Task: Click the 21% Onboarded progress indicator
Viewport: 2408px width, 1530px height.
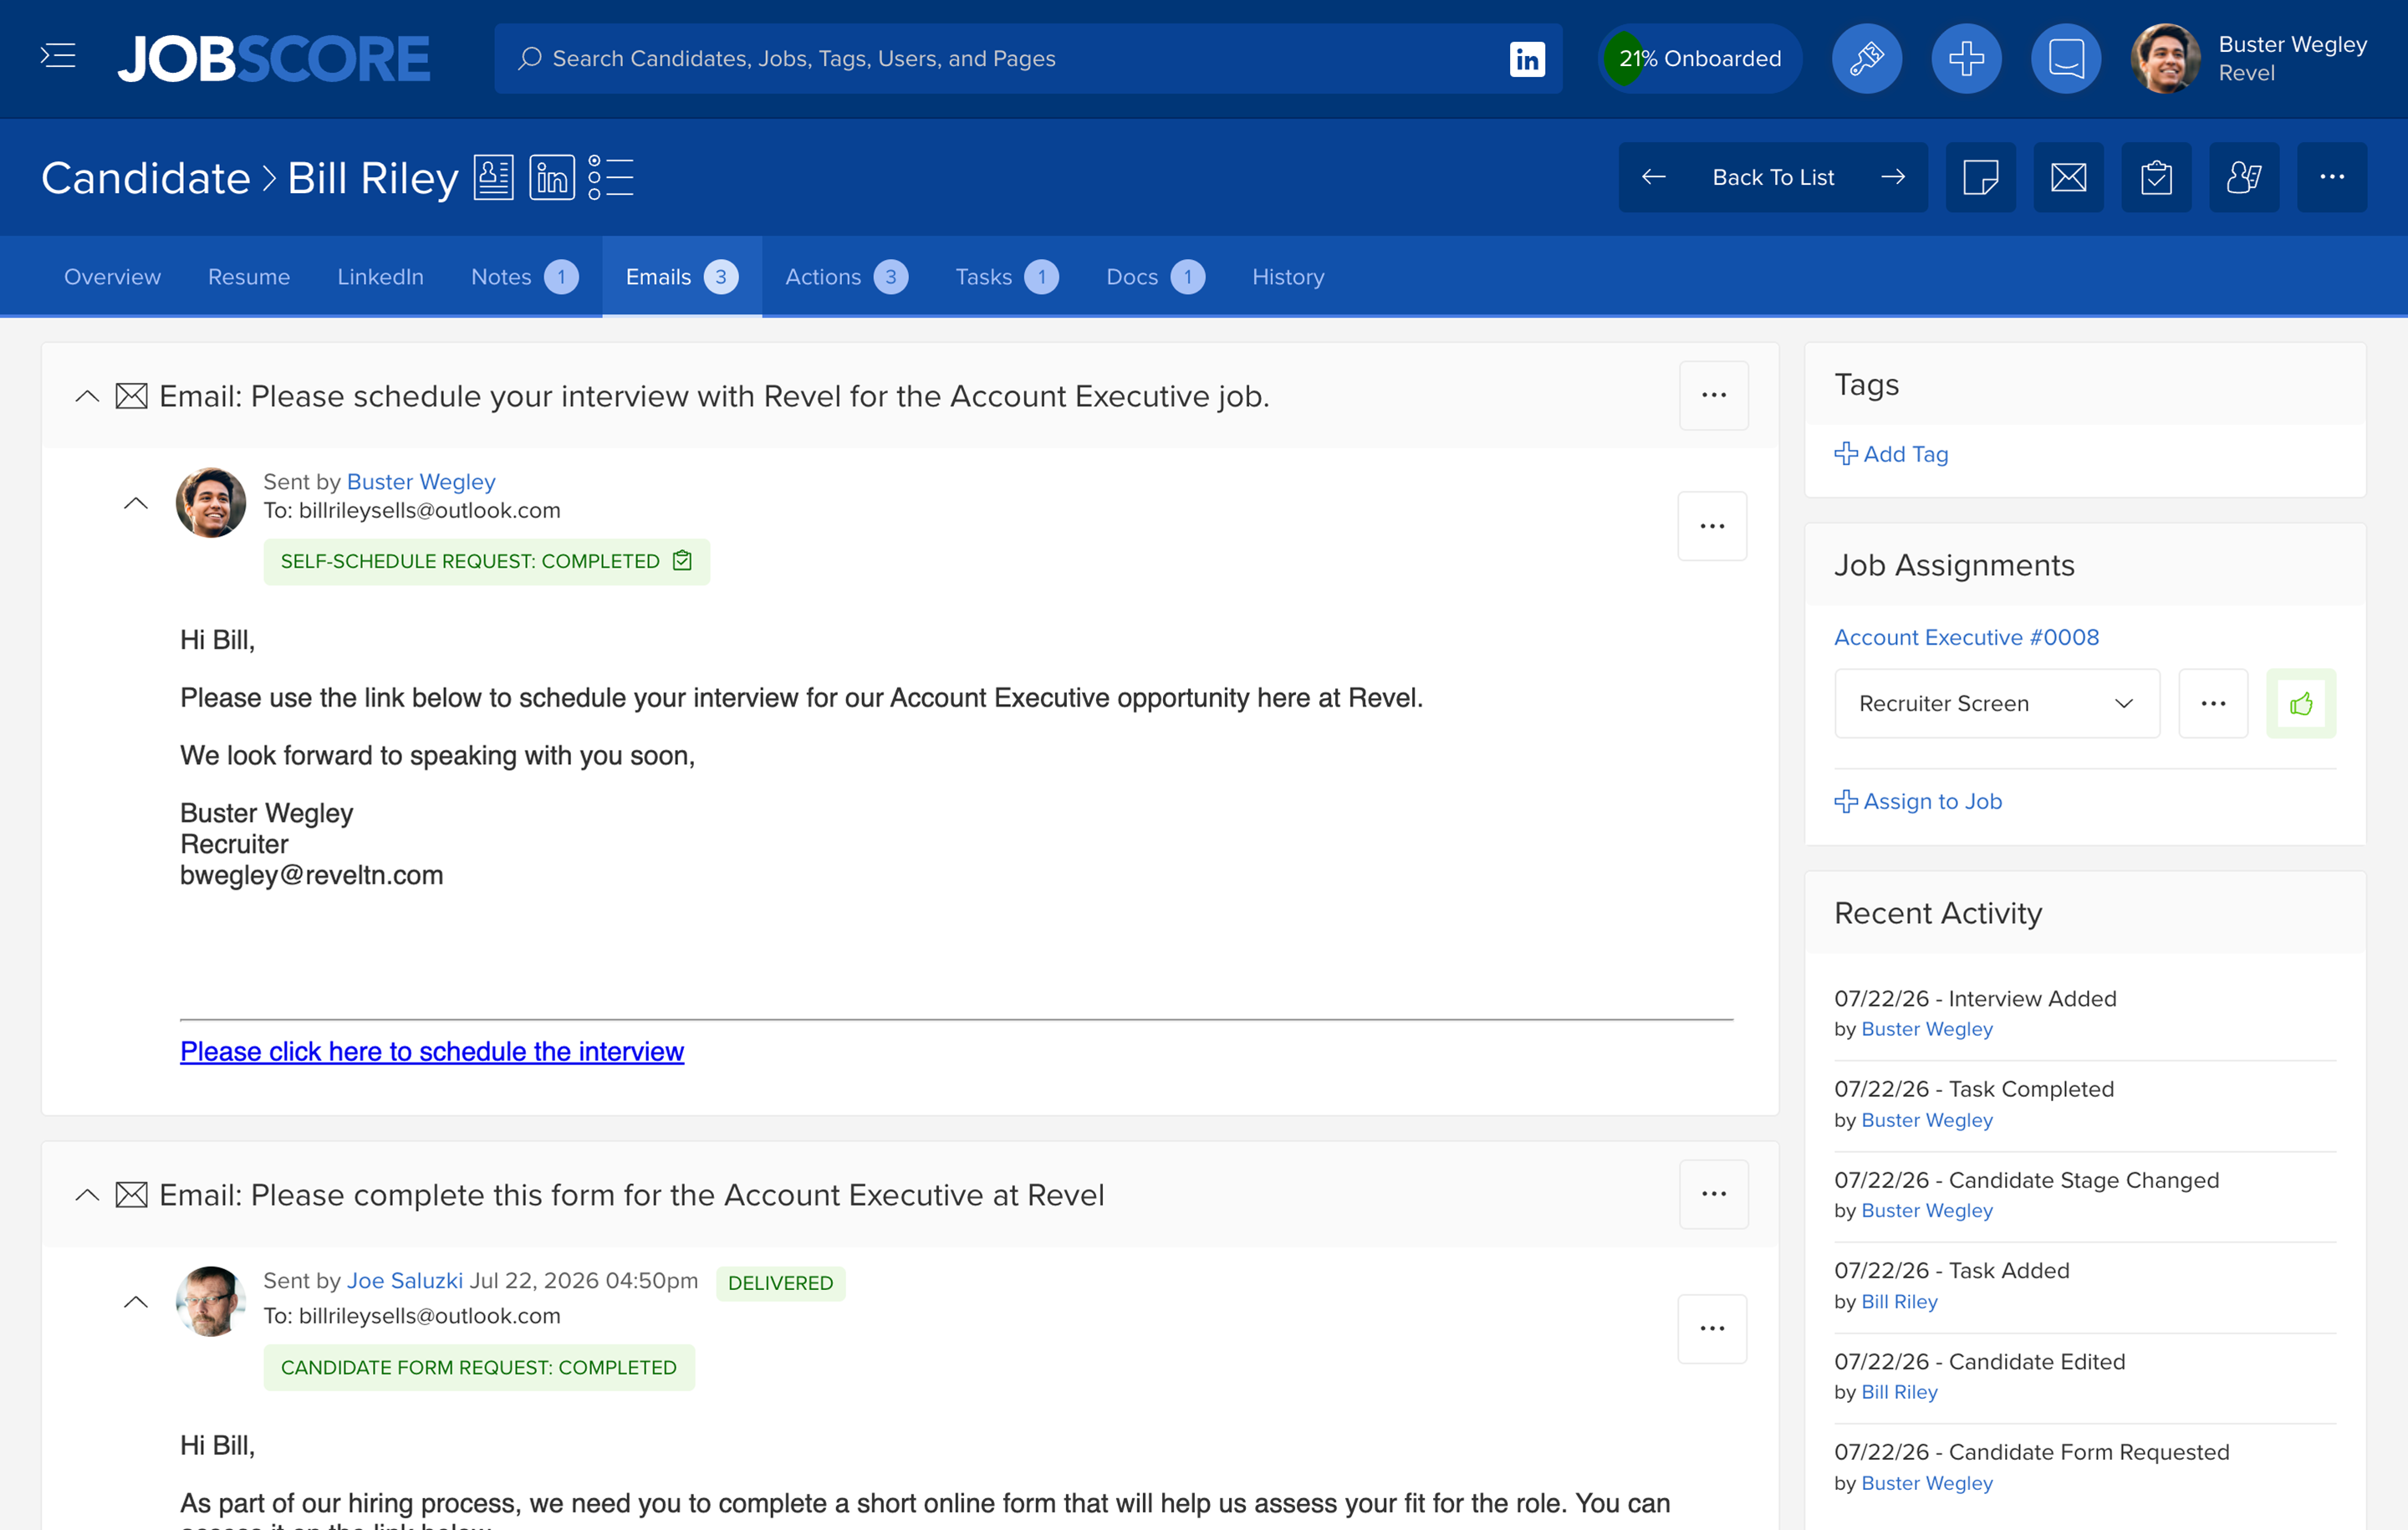Action: pyautogui.click(x=1700, y=58)
